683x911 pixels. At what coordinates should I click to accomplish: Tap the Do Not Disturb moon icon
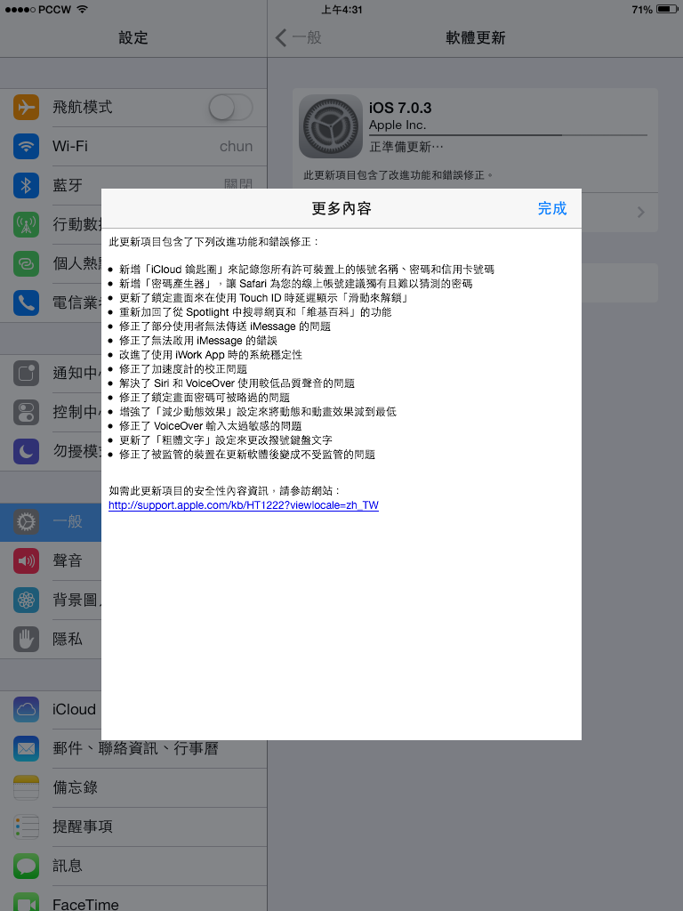click(26, 451)
